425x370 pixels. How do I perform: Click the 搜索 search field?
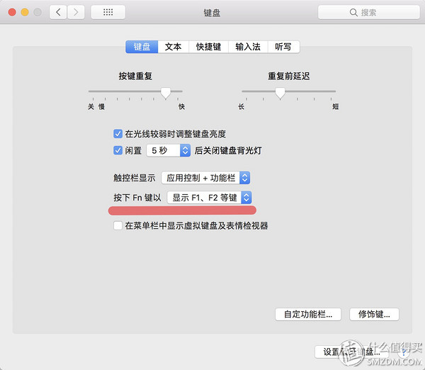(x=369, y=13)
